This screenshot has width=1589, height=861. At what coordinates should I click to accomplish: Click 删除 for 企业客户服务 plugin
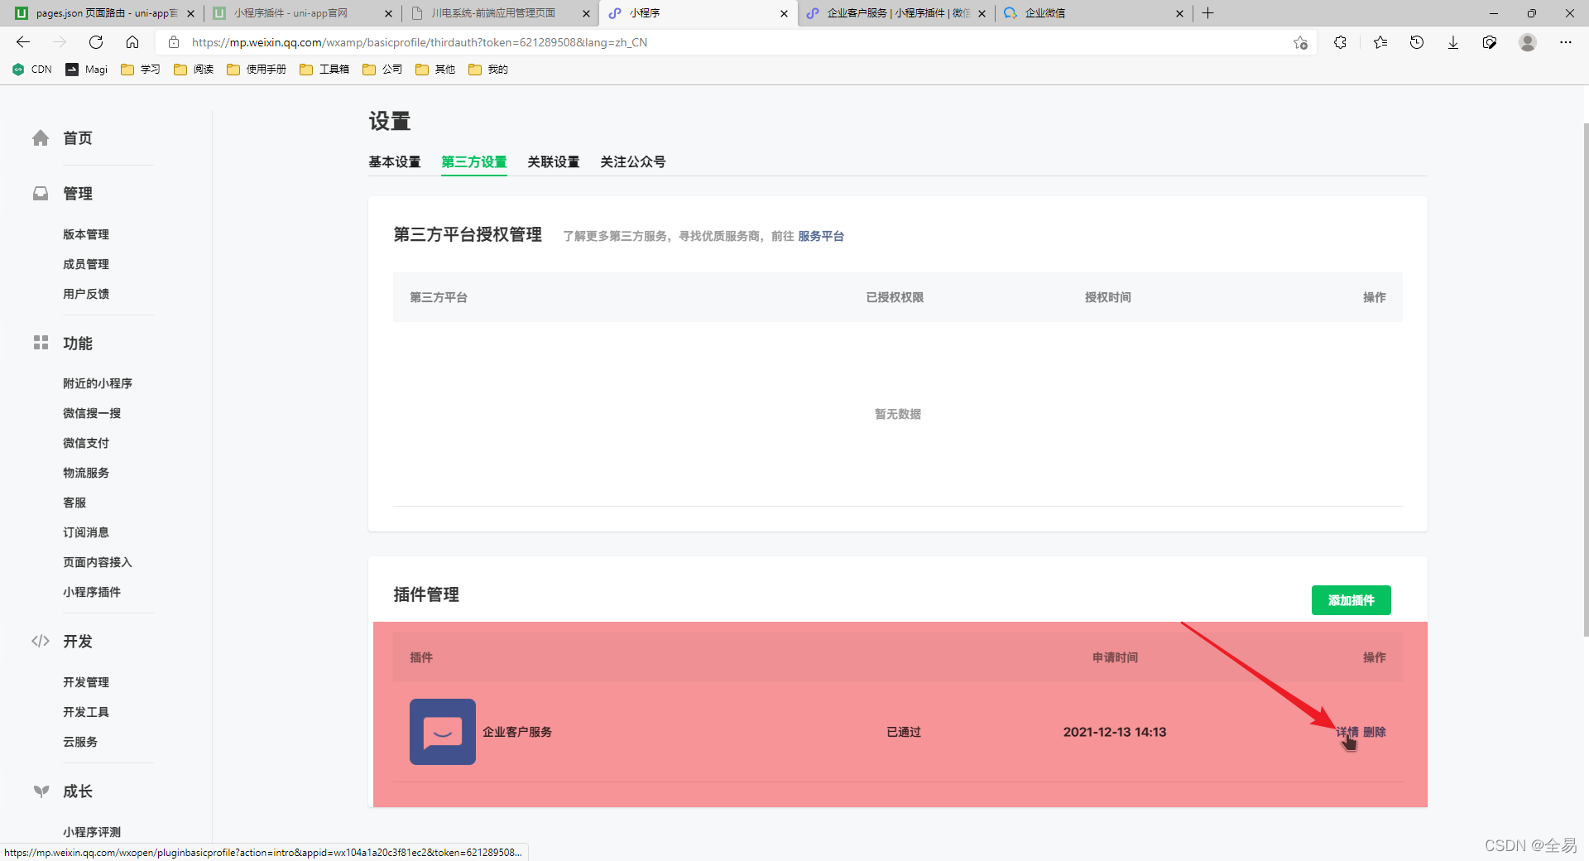[1375, 732]
